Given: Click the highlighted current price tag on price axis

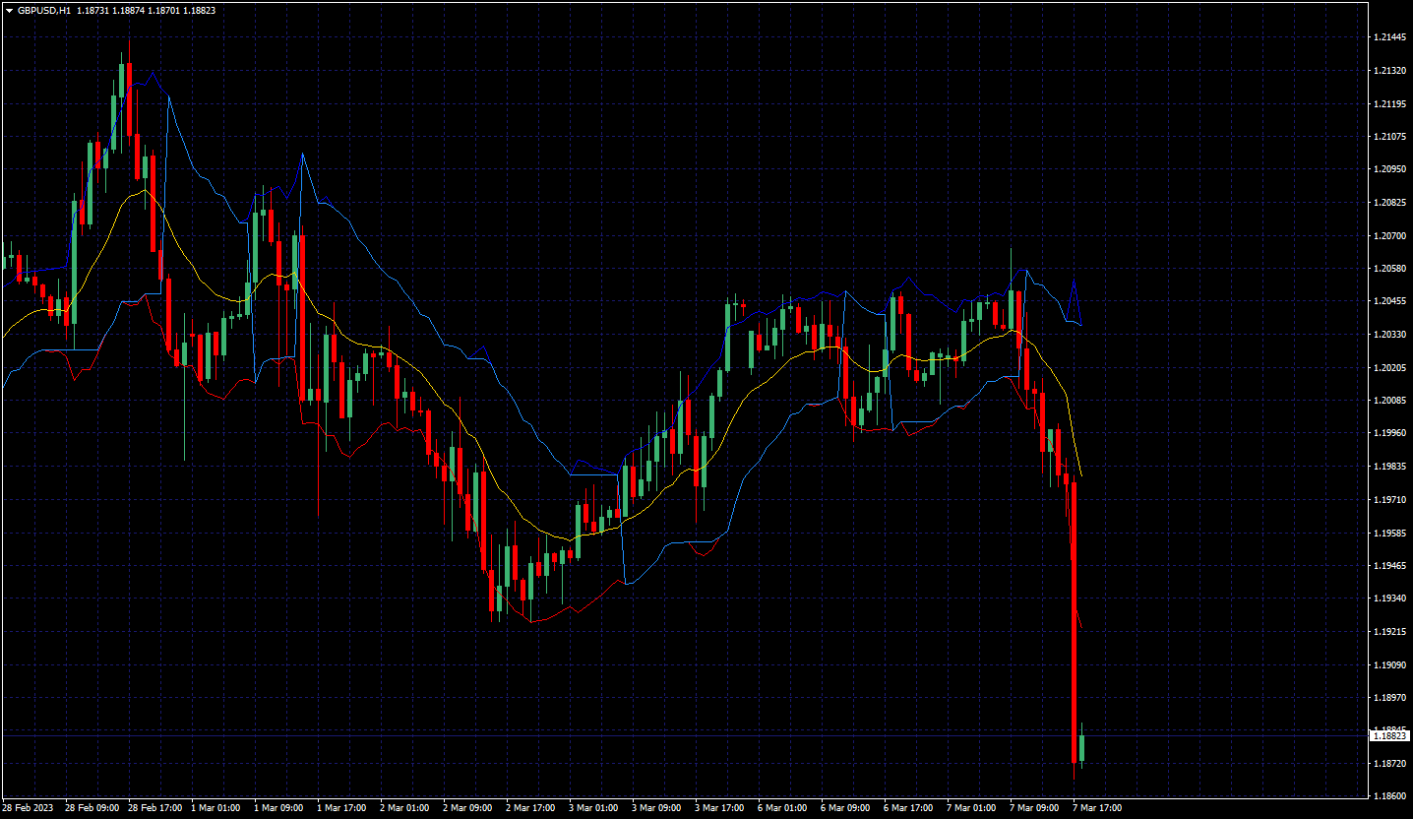Looking at the screenshot, I should (1389, 735).
